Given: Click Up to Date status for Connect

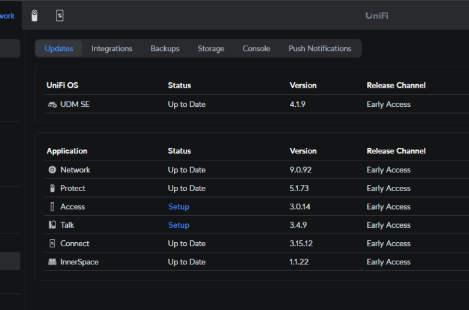Looking at the screenshot, I should 186,243.
